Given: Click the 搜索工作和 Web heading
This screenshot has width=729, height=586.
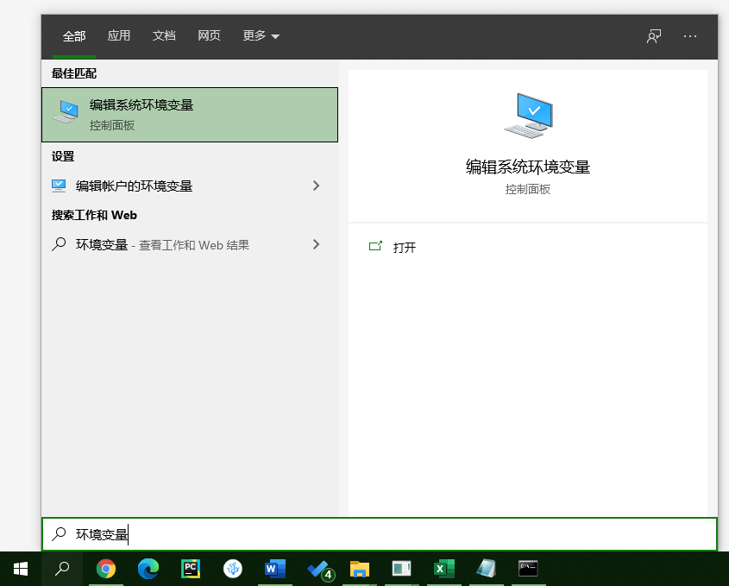Looking at the screenshot, I should 94,215.
